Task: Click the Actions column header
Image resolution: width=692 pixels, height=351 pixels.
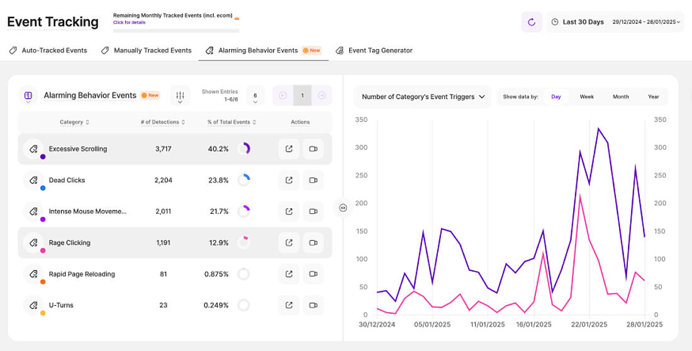Action: (x=300, y=122)
